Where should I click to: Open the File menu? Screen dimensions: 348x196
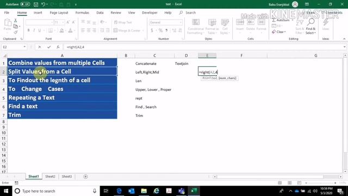7,13
